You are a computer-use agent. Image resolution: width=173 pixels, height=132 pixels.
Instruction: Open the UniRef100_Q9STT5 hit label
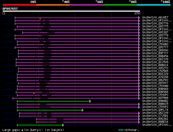coord(155,27)
